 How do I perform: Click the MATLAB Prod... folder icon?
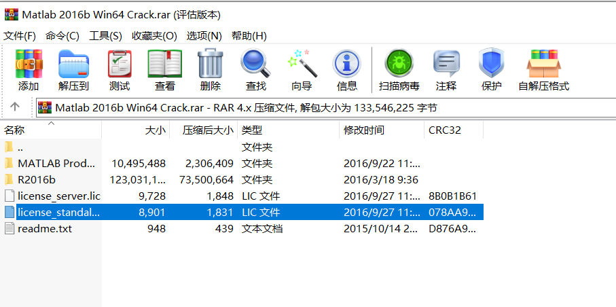pyautogui.click(x=9, y=163)
